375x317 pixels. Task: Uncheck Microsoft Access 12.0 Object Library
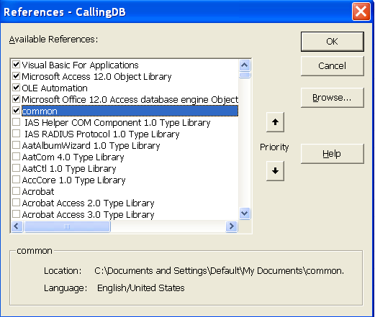click(x=16, y=76)
